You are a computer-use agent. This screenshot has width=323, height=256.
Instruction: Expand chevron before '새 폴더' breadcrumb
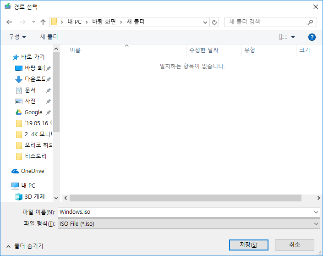pos(121,22)
